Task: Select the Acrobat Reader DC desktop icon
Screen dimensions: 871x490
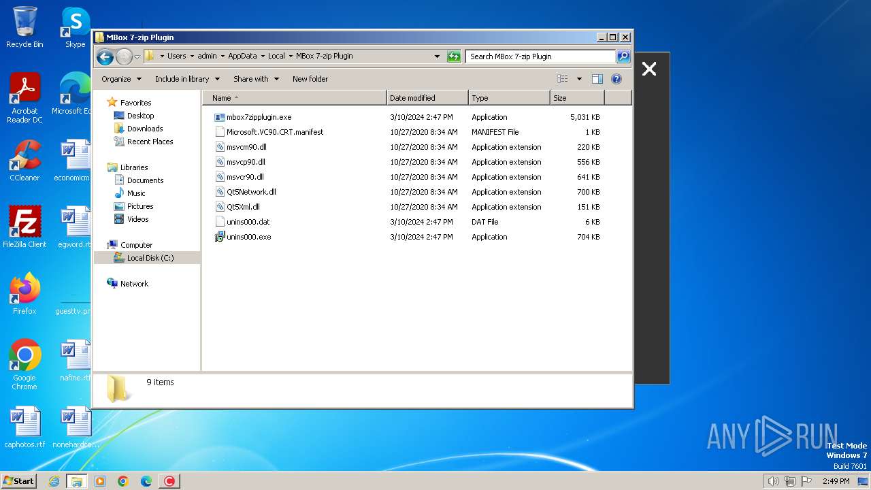Action: pos(24,98)
